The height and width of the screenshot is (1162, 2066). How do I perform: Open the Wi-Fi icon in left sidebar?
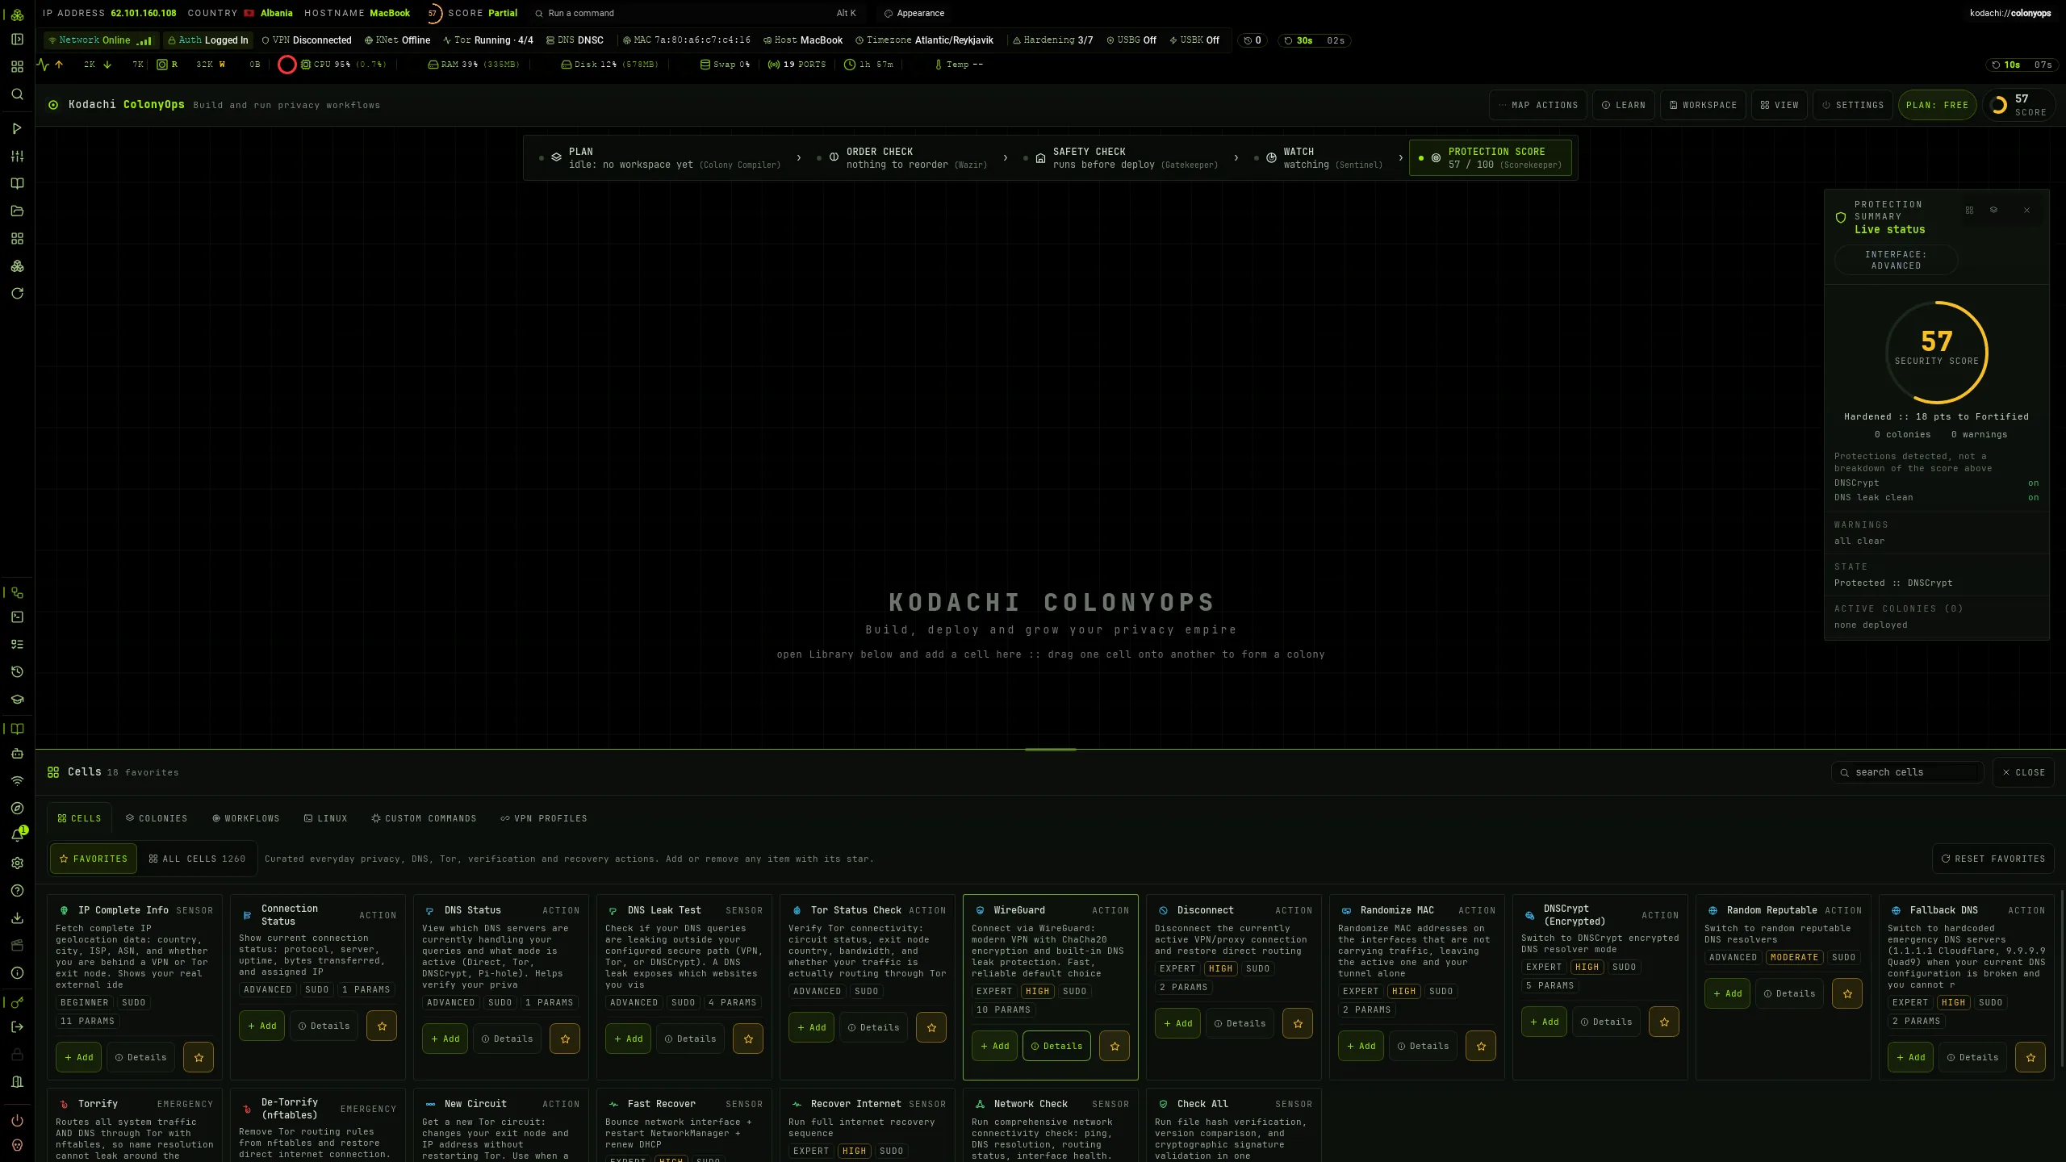17,780
